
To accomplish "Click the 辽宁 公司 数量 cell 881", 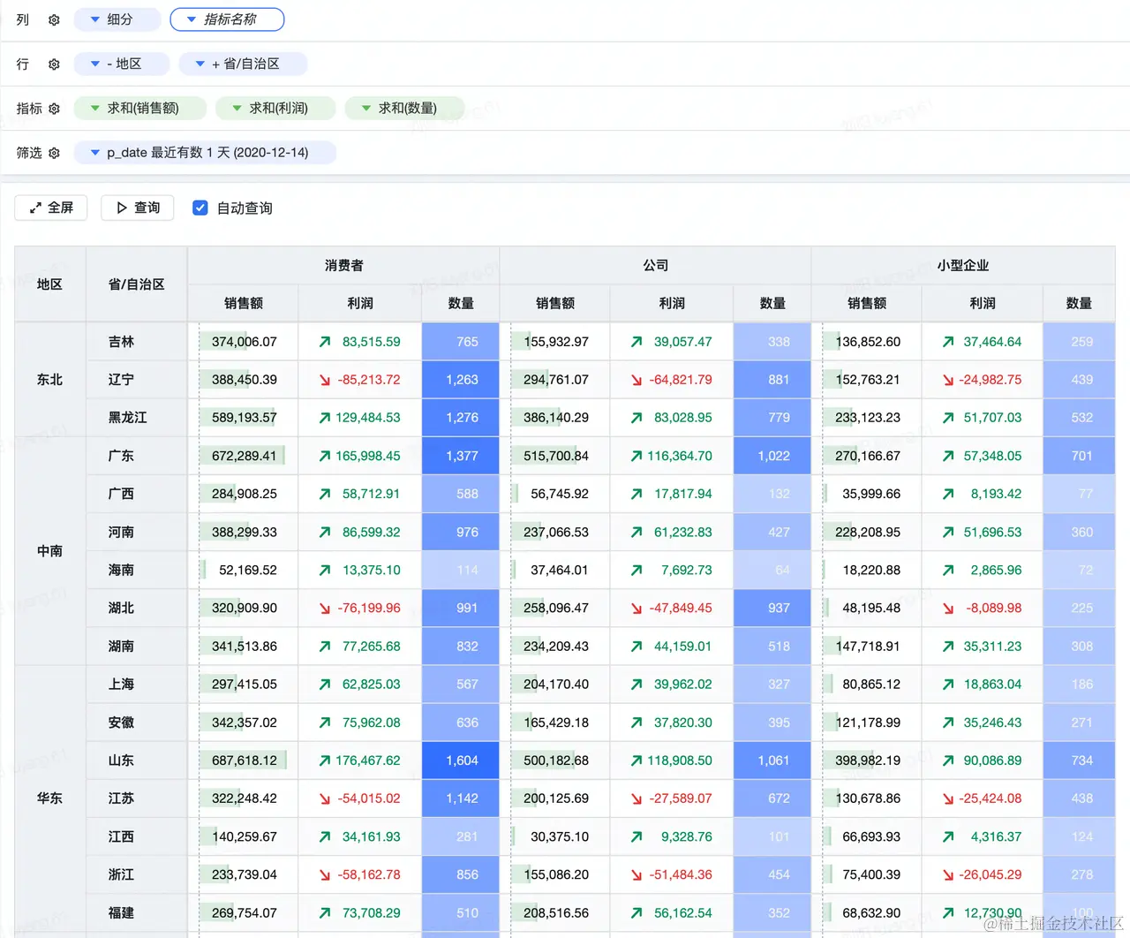I will (772, 380).
